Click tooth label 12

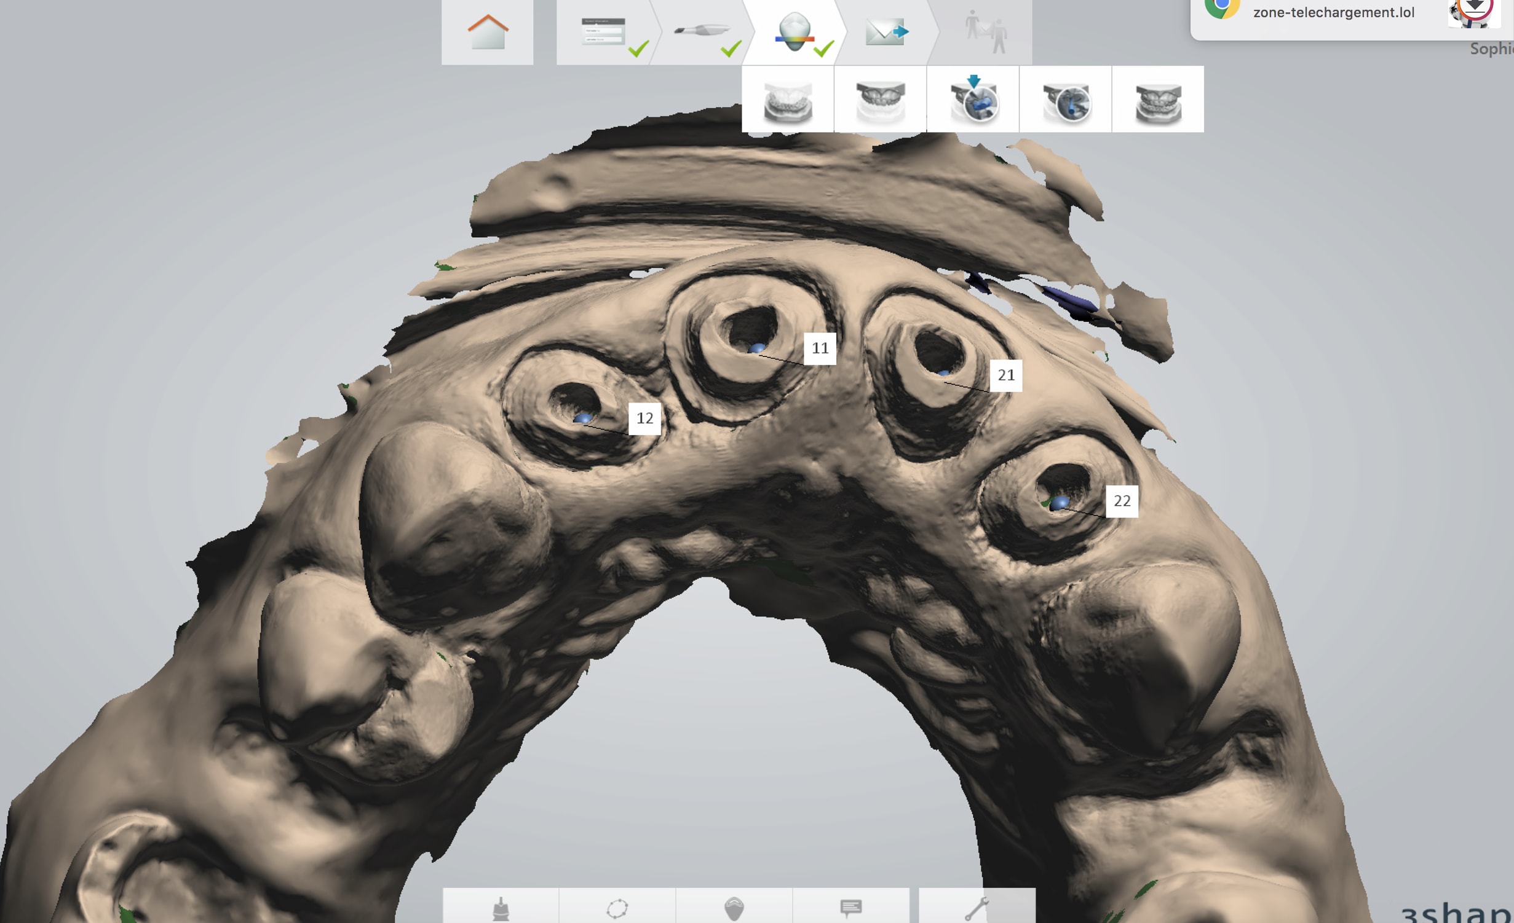644,418
